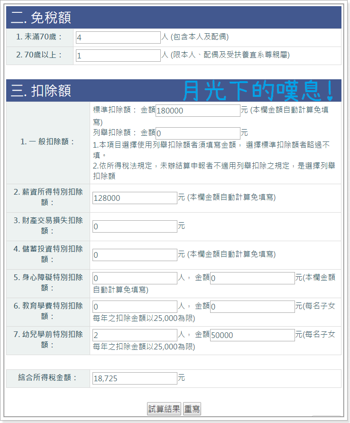This screenshot has height=423, width=350.
Task: Click the 1. 一般扣除額 row label
Action: tap(48, 141)
